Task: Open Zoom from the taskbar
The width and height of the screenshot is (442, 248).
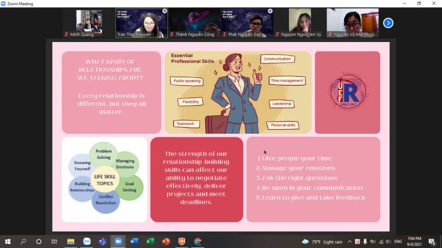Action: (x=118, y=241)
